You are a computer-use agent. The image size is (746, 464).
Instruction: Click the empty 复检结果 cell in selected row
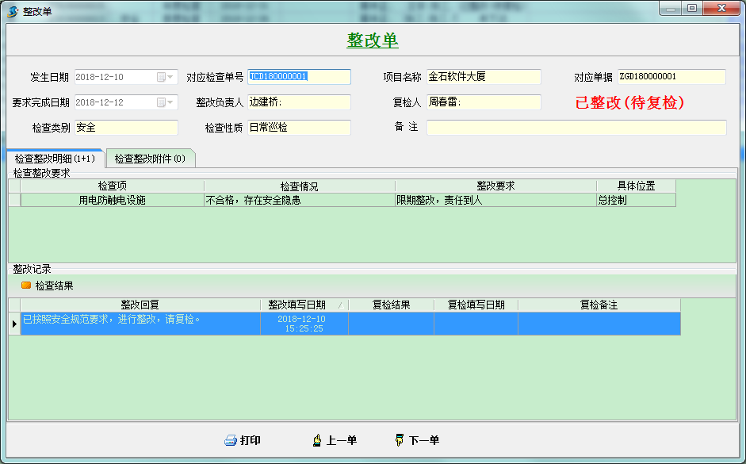[391, 324]
